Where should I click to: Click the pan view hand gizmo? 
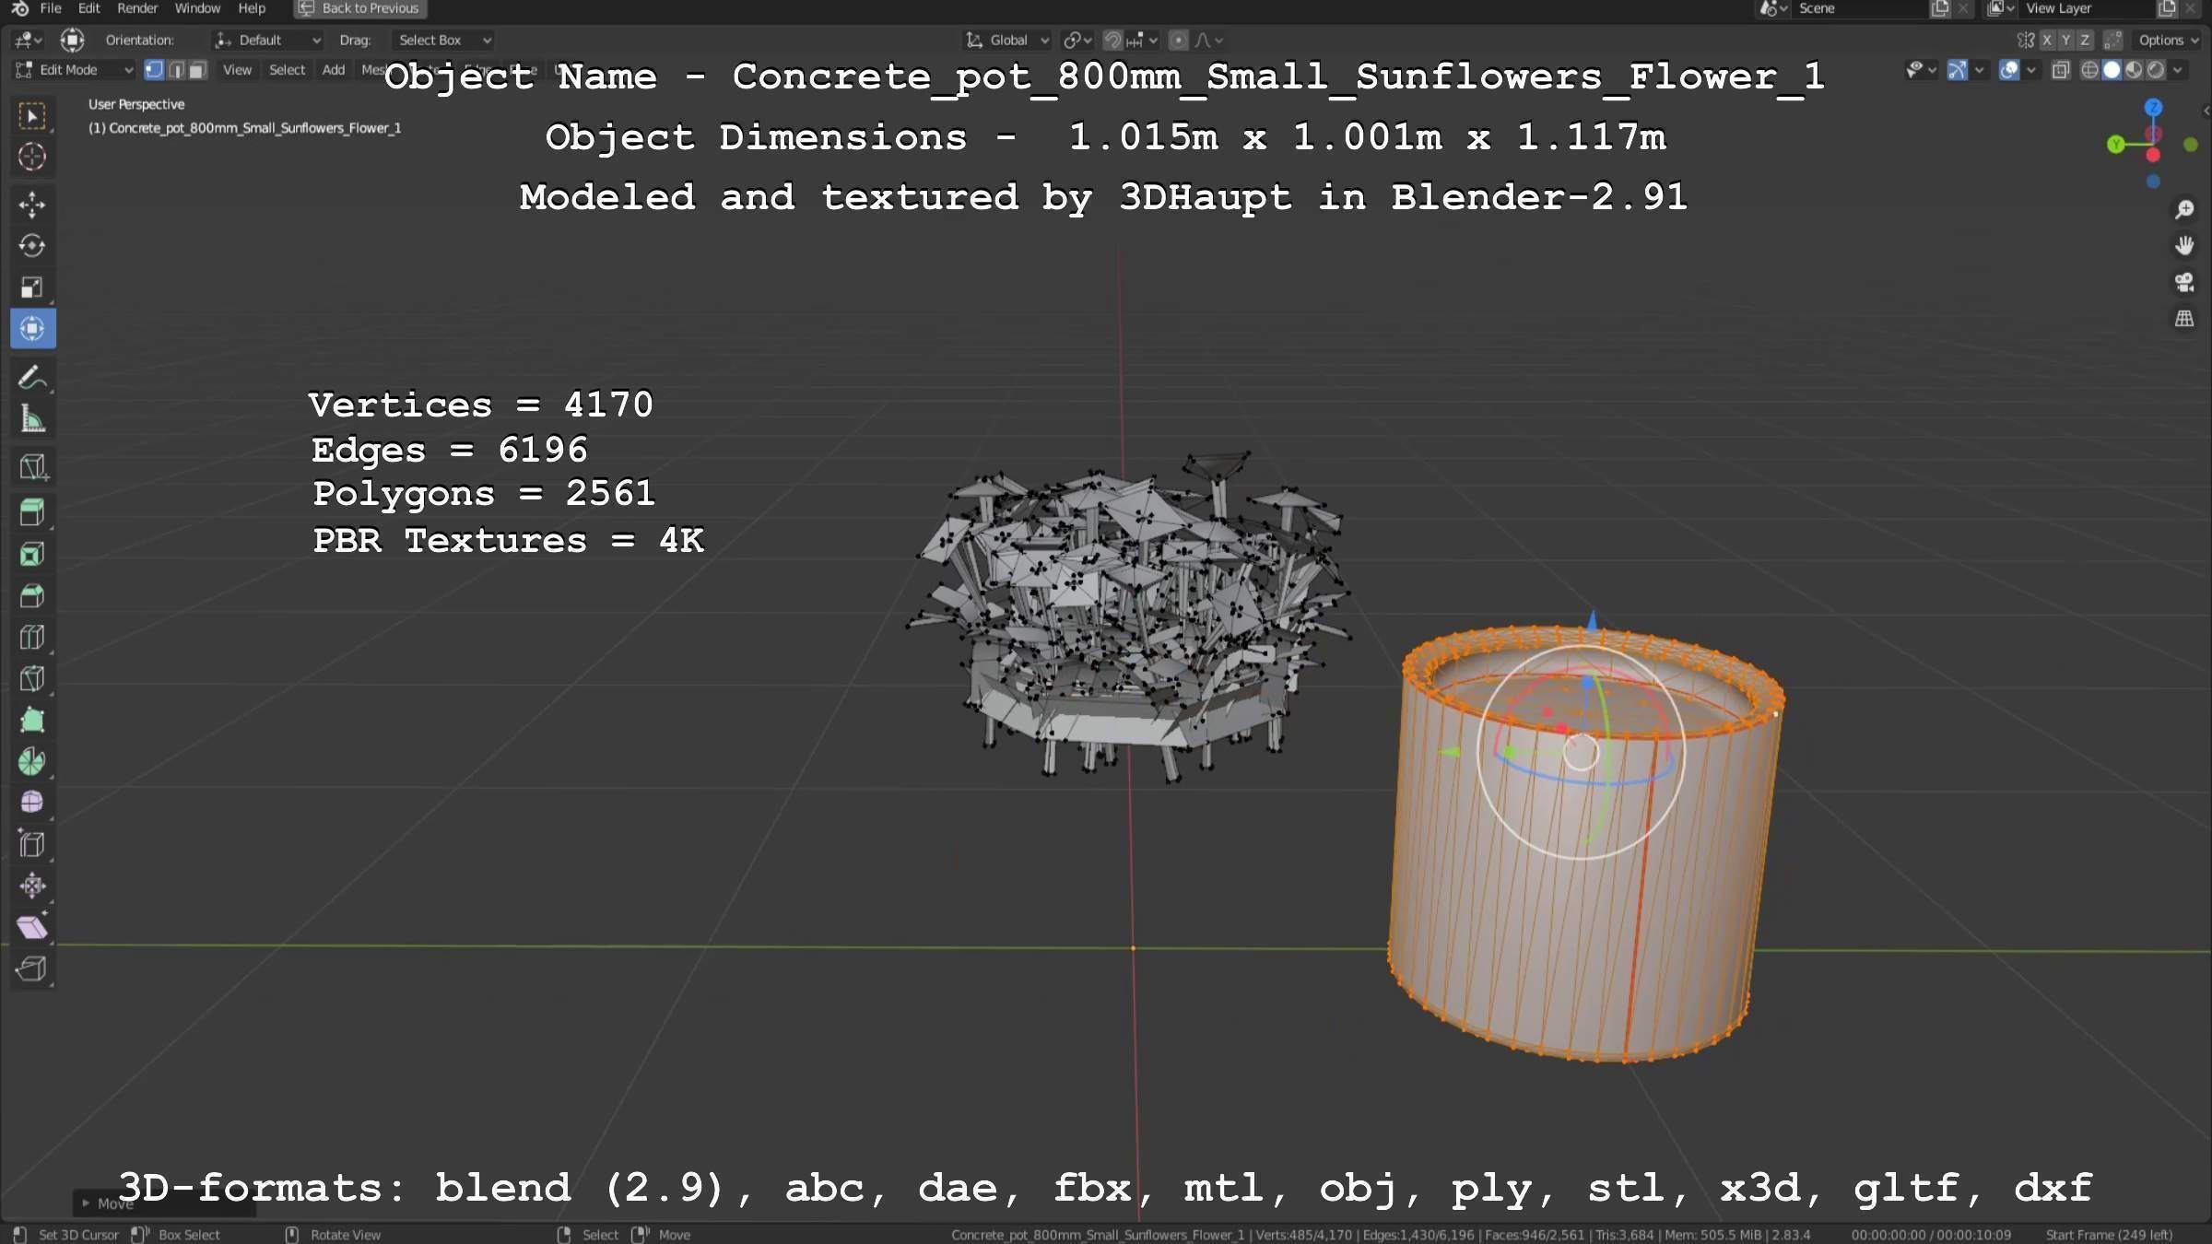[x=2184, y=245]
